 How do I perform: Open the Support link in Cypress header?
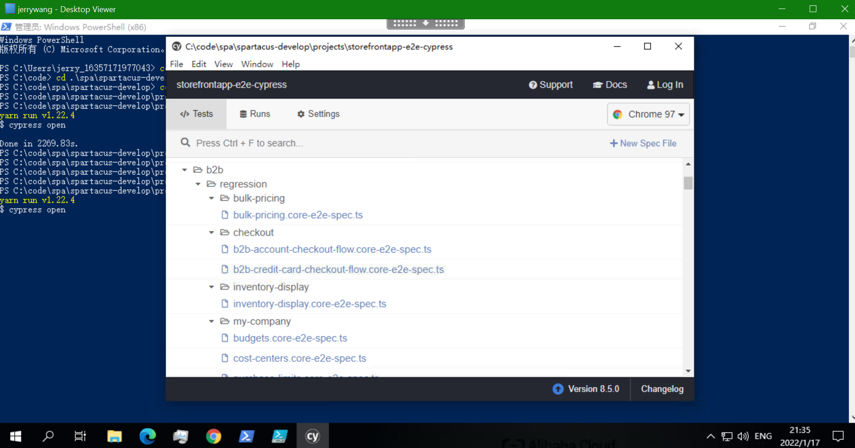point(551,85)
